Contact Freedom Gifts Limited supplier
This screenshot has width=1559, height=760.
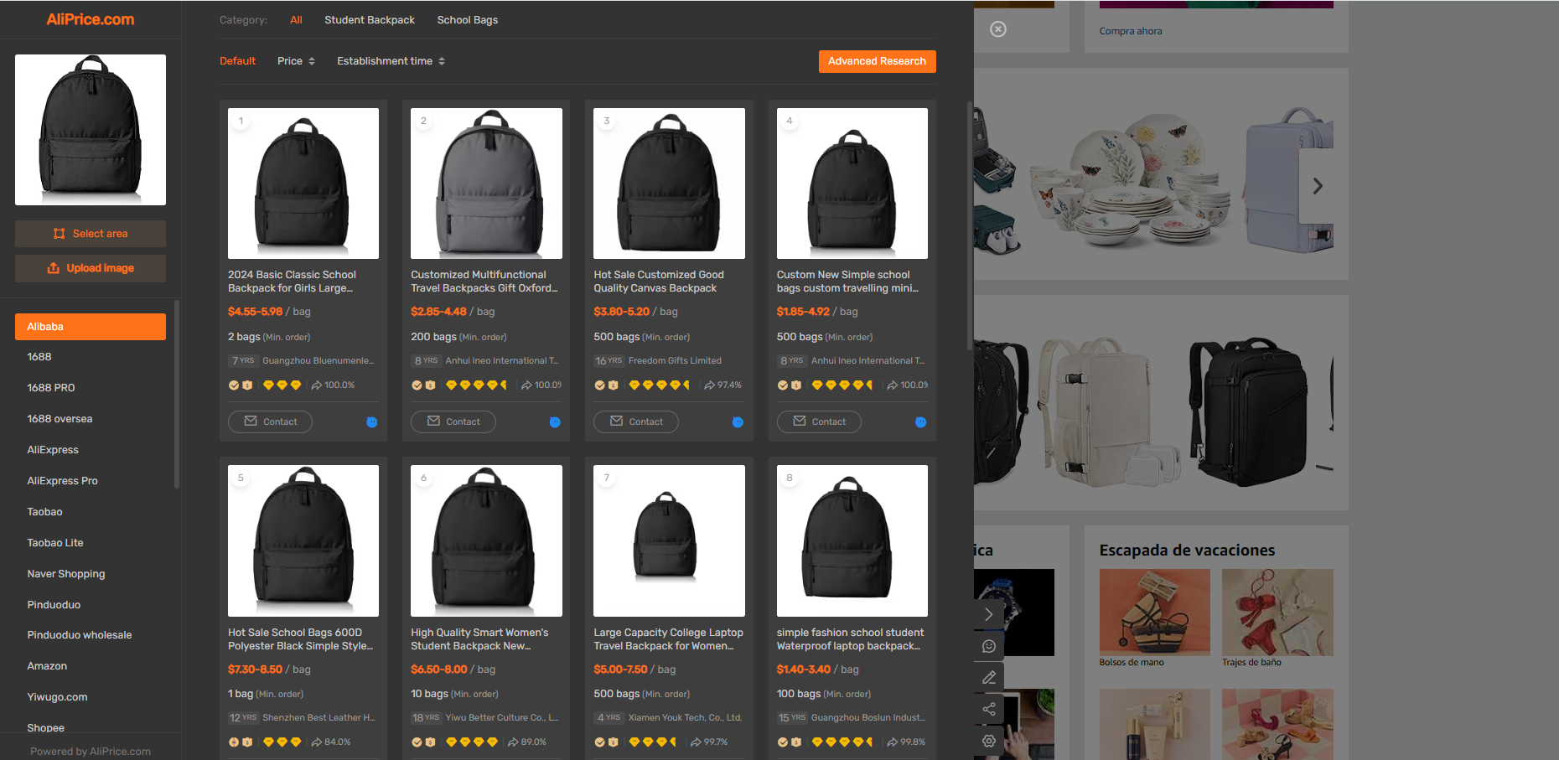[x=636, y=421]
